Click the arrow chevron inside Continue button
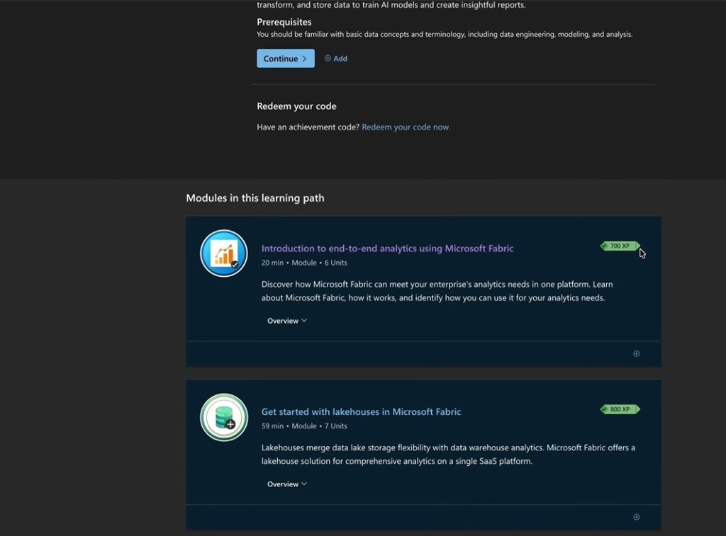The image size is (726, 536). point(304,59)
